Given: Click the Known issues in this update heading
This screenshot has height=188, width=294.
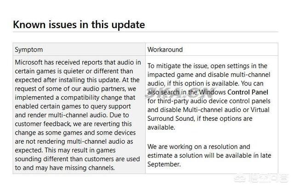Looking at the screenshot, I should pyautogui.click(x=79, y=24).
